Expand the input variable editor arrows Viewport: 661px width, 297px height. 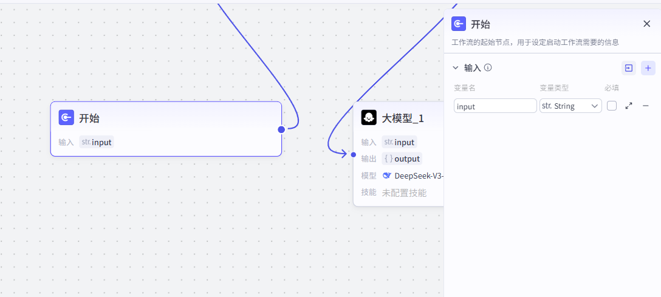[629, 106]
